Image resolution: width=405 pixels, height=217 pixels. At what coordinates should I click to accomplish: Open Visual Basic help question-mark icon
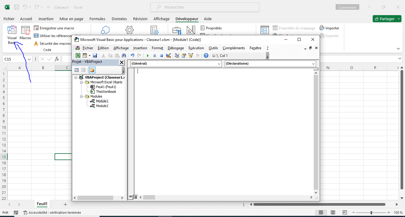(x=206, y=55)
